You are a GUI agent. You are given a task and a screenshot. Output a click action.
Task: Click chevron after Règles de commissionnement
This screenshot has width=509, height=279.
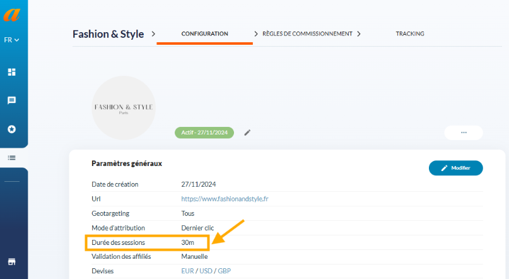click(359, 34)
